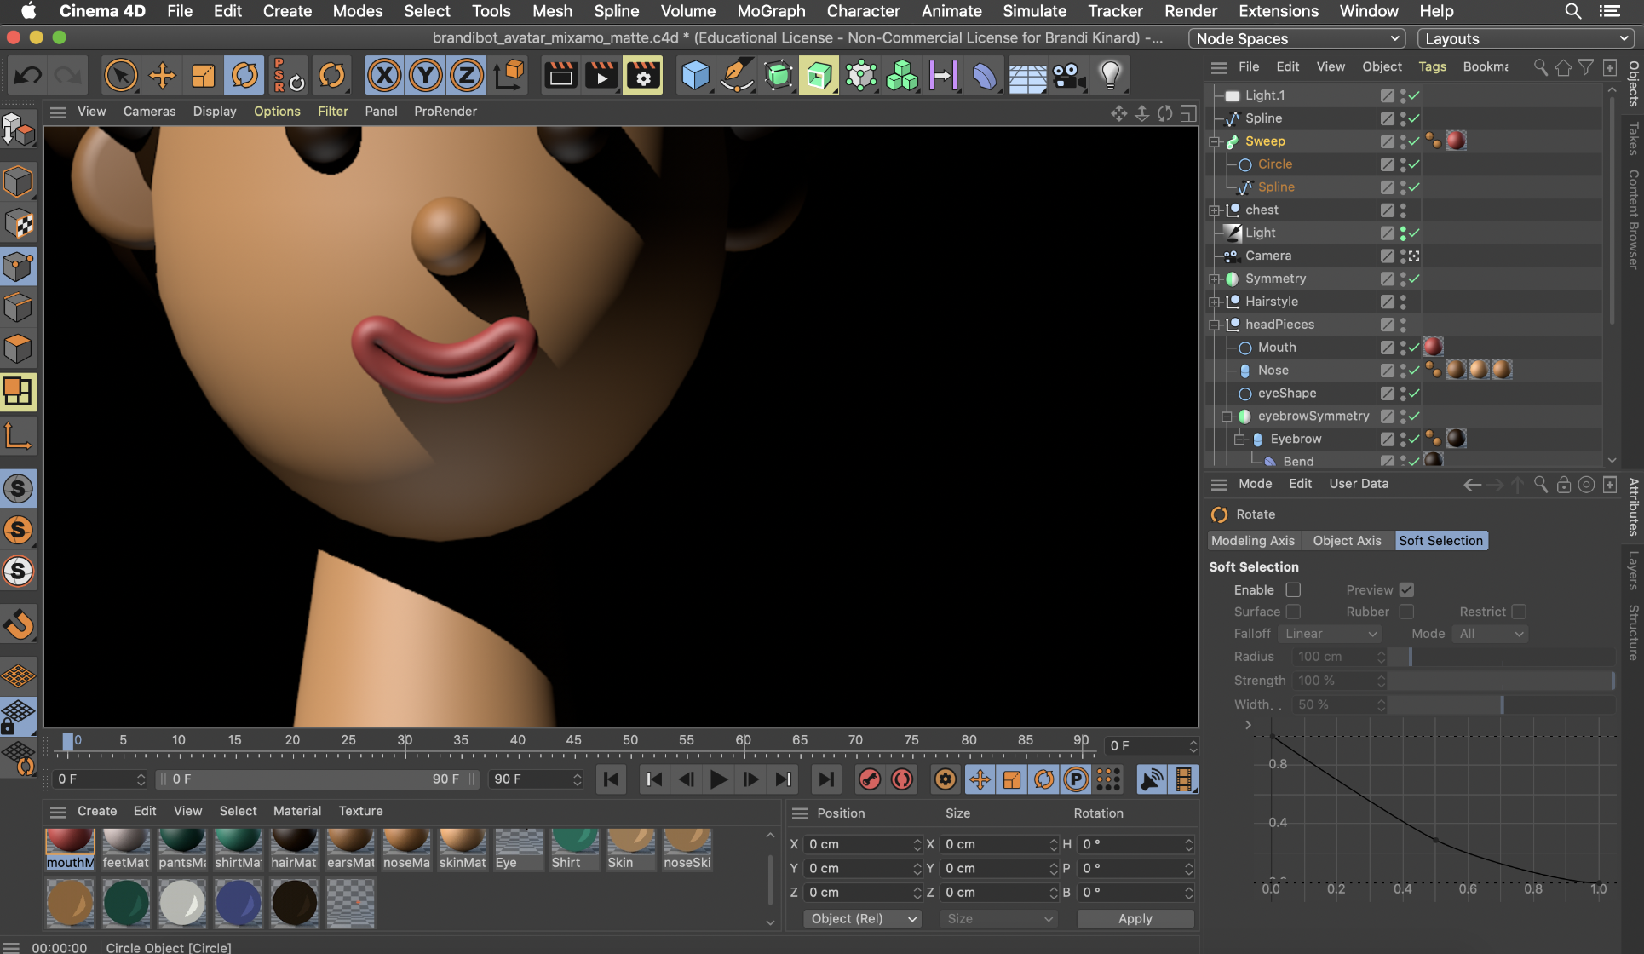Toggle the Rubber checkbox
1644x954 pixels.
coord(1406,612)
